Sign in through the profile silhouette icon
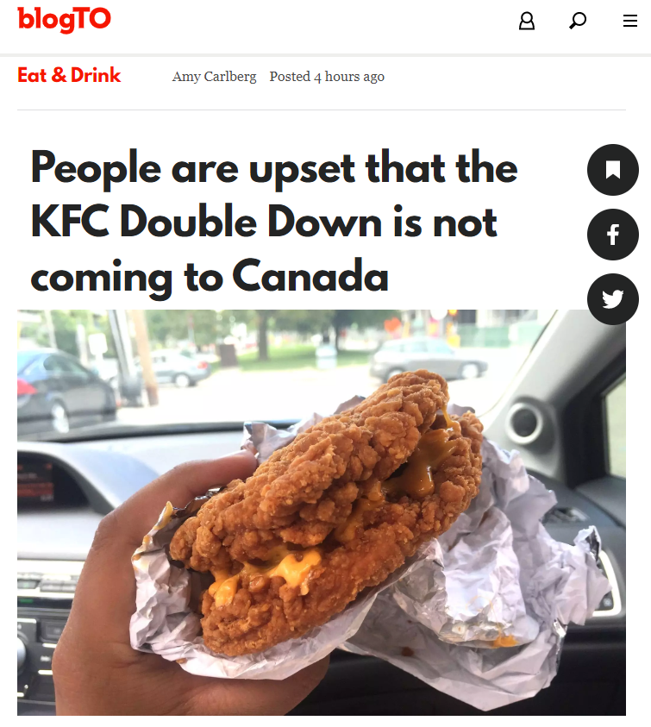This screenshot has width=651, height=727. (x=526, y=21)
